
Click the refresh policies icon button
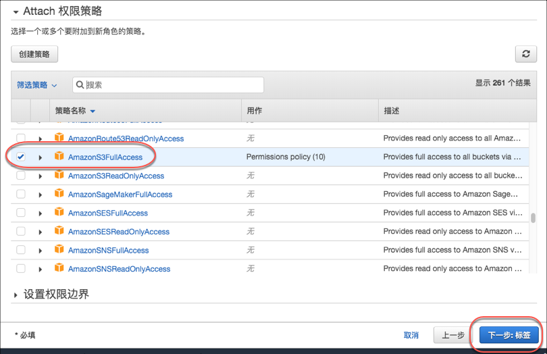525,54
